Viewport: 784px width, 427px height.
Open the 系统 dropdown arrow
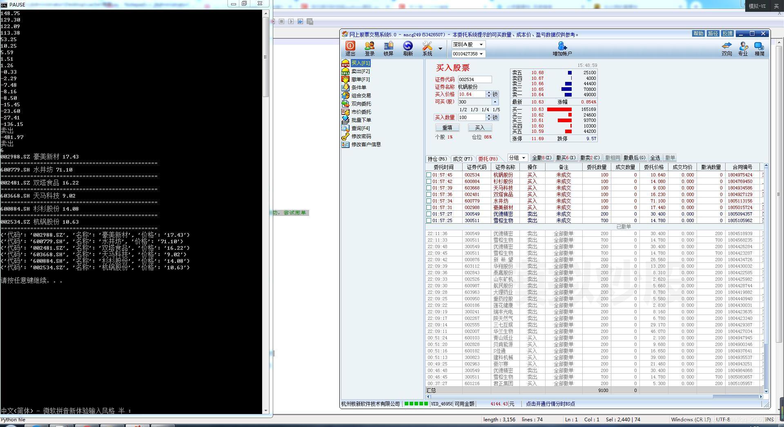pos(440,48)
